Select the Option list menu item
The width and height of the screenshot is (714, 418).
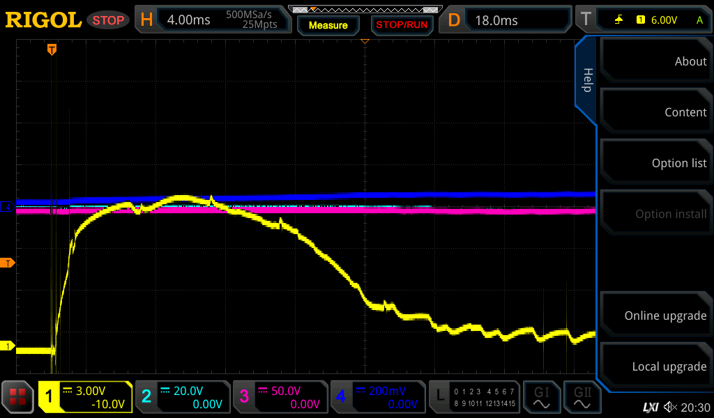coord(655,163)
